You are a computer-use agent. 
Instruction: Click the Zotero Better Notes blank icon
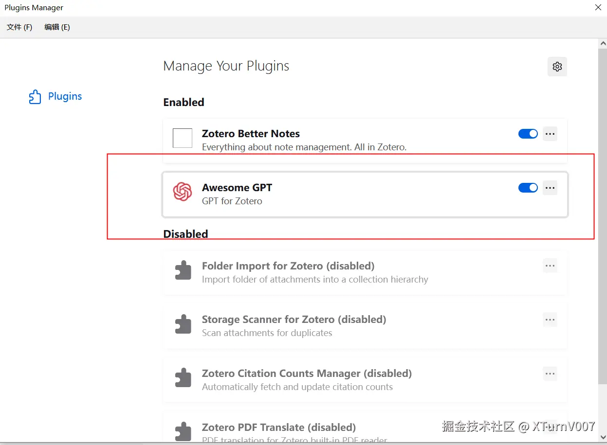pos(183,138)
